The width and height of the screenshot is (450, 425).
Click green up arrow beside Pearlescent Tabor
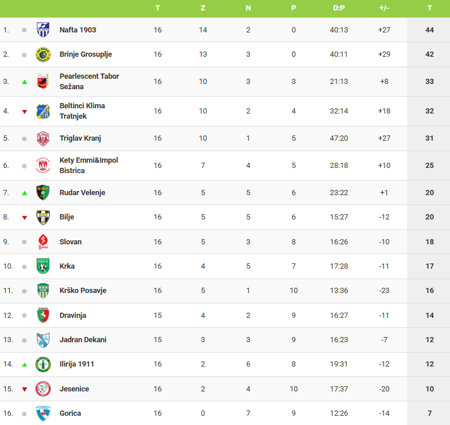[x=24, y=82]
